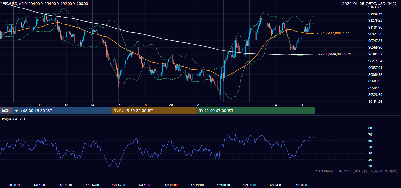Click the bottom date label 1/8 08:00
The width and height of the screenshot is (401, 188).
tap(14, 185)
